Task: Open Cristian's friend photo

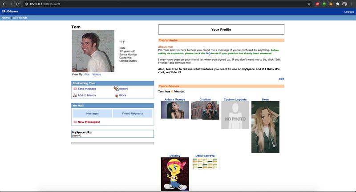Action: point(205,110)
